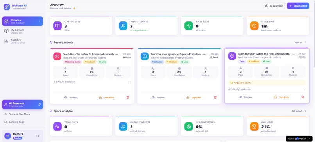Select the Quiz tag
Viewport: 315px width, 142px height.
242,62
